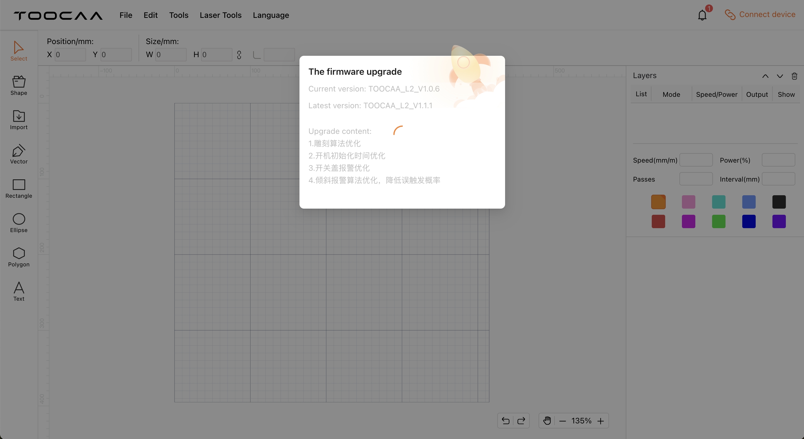The height and width of the screenshot is (439, 804).
Task: Select the Text tool in sidebar
Action: pos(19,290)
